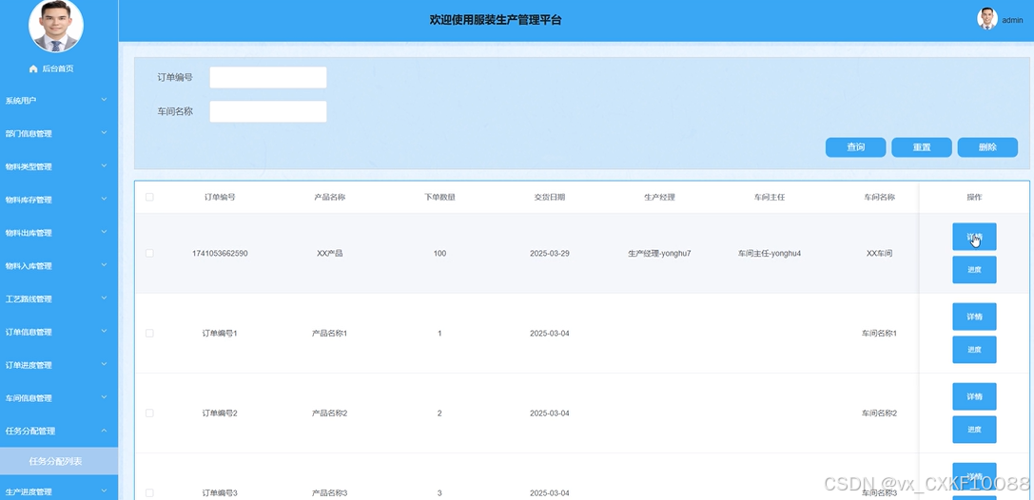Expand the 订单信息管理 chevron
Screen dimensions: 1034x500
(x=105, y=331)
